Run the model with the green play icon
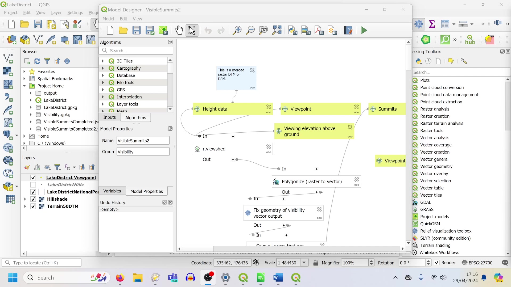This screenshot has height=287, width=511. coord(364,30)
